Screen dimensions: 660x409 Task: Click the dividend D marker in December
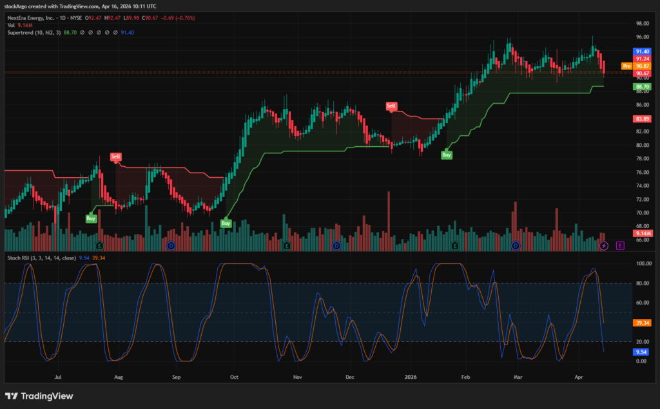click(336, 245)
